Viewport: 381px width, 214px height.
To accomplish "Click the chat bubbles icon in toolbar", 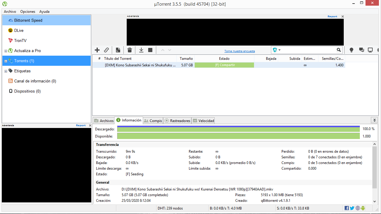I will pos(361,50).
